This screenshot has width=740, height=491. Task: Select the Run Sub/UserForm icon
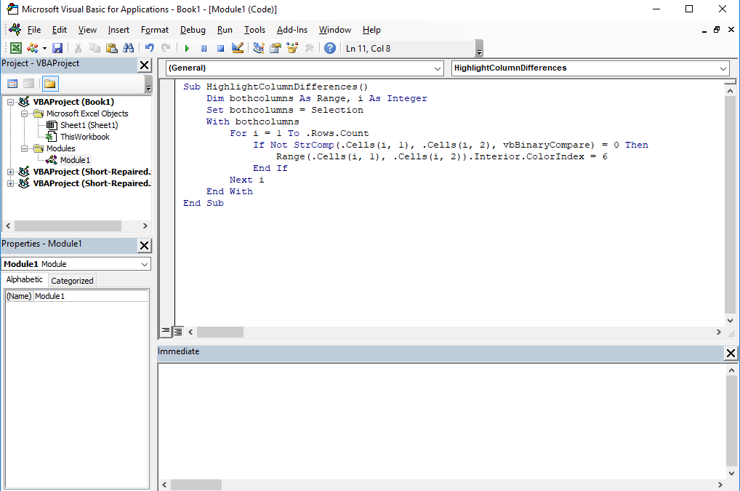click(186, 47)
